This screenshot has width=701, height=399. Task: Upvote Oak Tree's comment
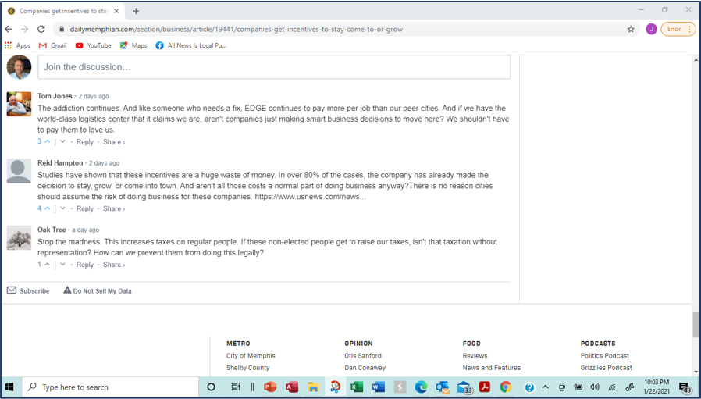(x=48, y=264)
